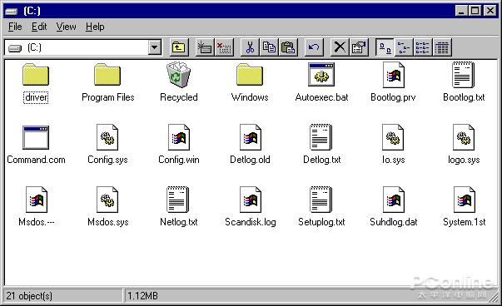
Task: Select the Autoexec.bat file
Action: pyautogui.click(x=321, y=82)
